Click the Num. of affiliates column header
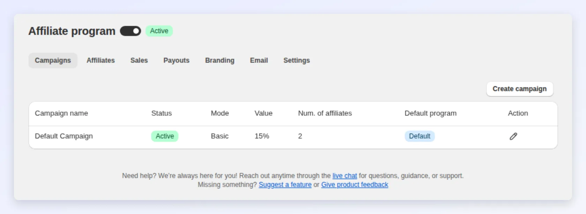586x214 pixels. tap(325, 113)
